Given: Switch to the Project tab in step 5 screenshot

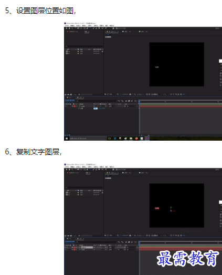Looking at the screenshot, I should pyautogui.click(x=87, y=32).
